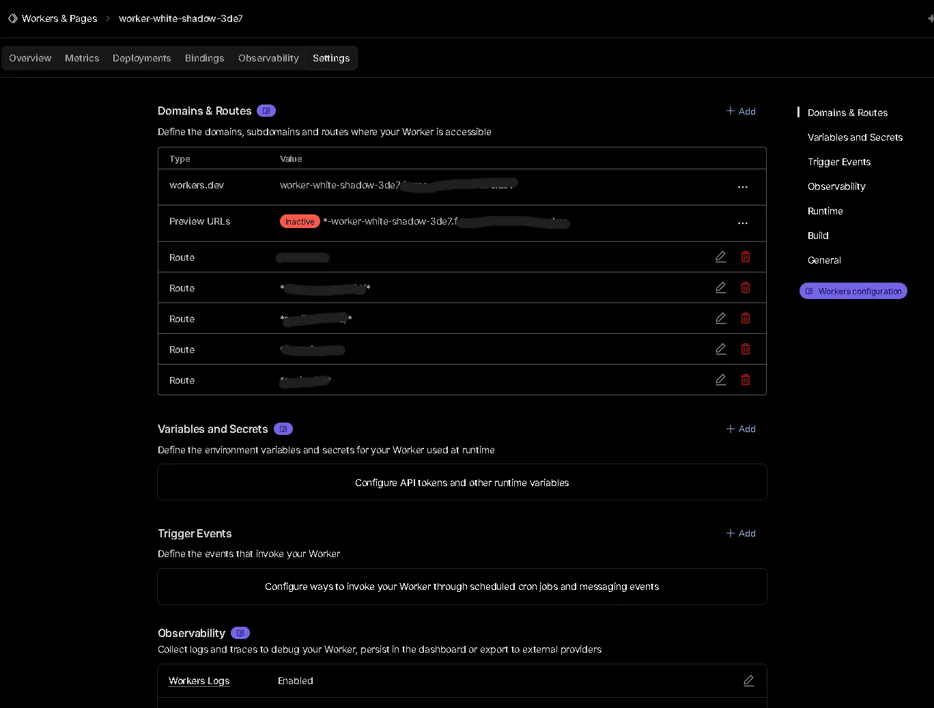The width and height of the screenshot is (934, 708).
Task: Delete the first Route entry
Action: (x=745, y=257)
